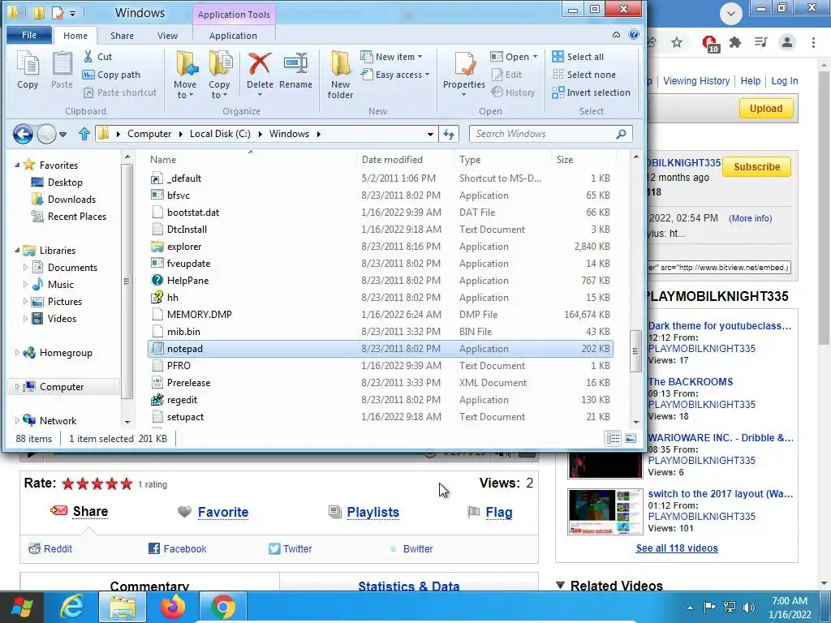Expand the Homegroup tree node

[x=17, y=353]
